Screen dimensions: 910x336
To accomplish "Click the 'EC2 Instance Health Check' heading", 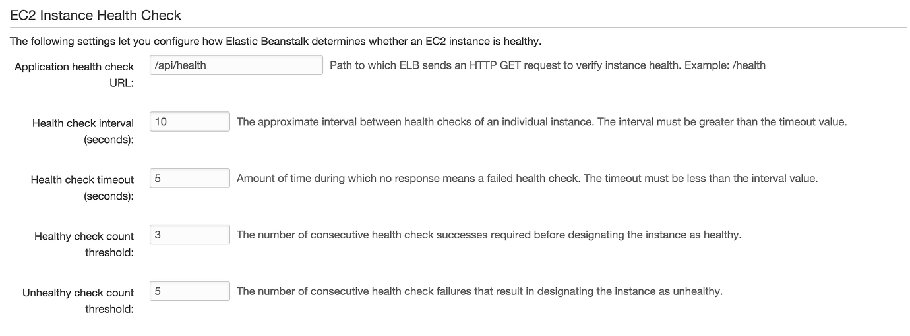I will 96,14.
